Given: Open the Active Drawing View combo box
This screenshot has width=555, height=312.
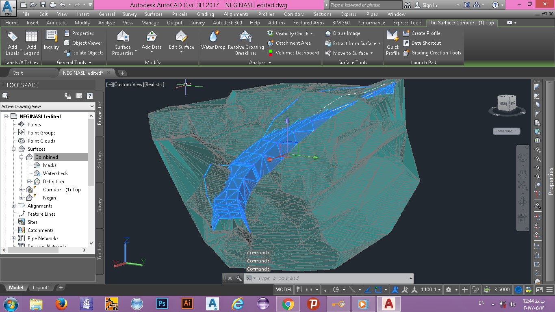Looking at the screenshot, I should 48,106.
